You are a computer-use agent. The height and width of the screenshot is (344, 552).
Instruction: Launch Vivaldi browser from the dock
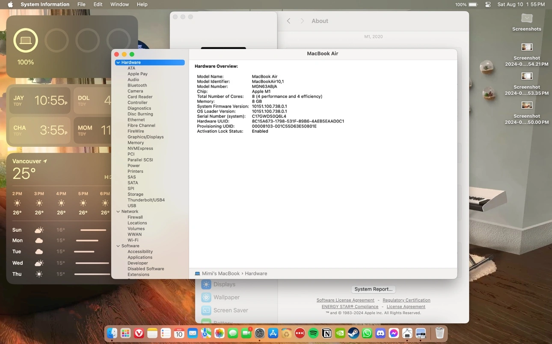tap(139, 333)
